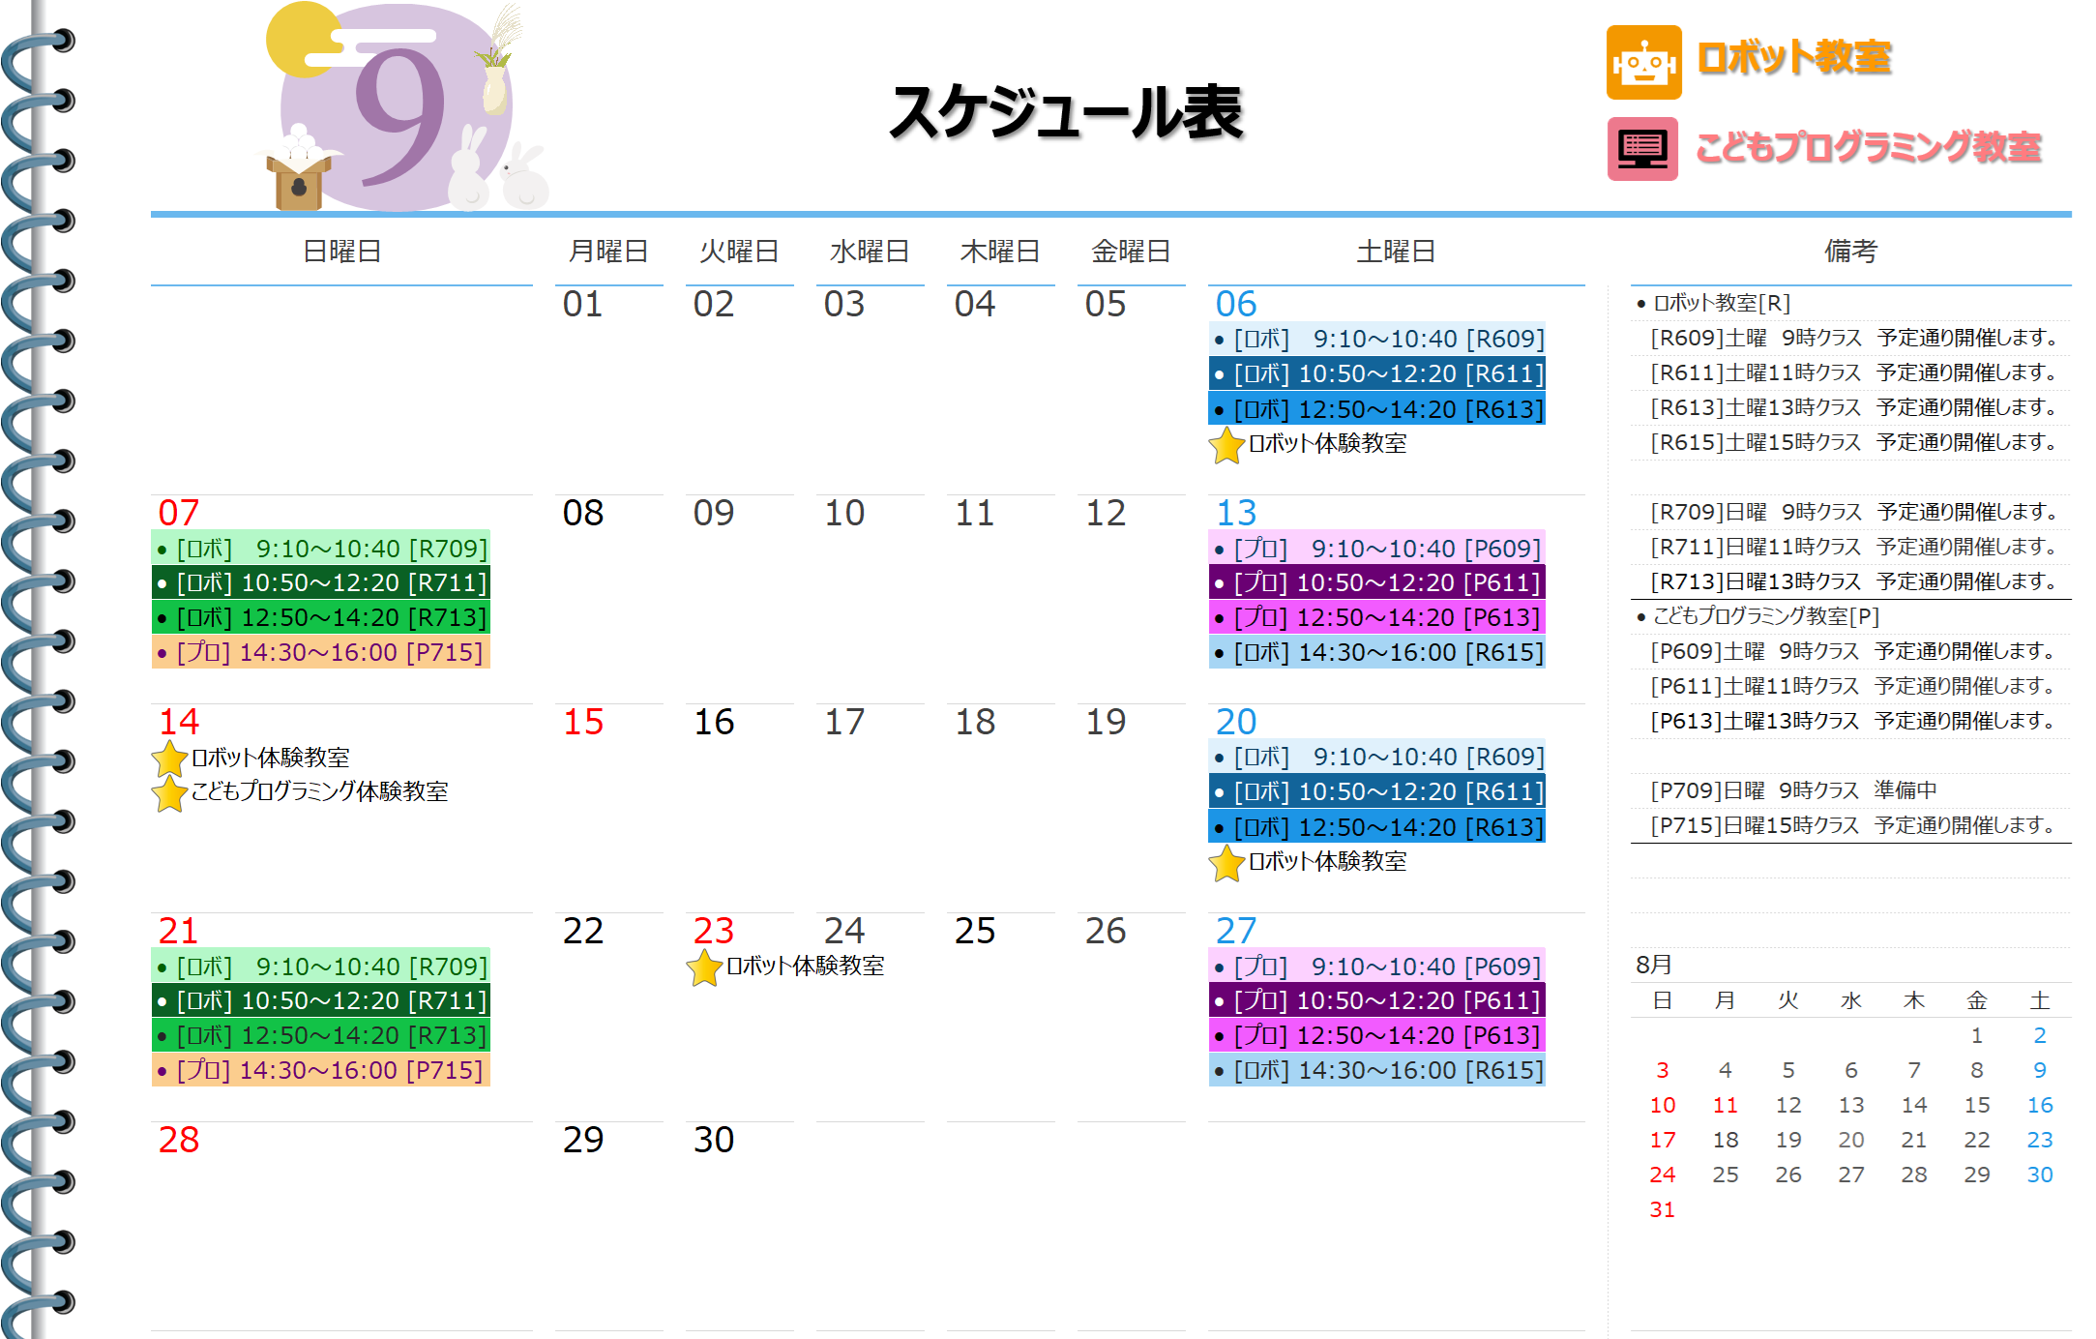2096x1339 pixels.
Task: Click day 07 R711 10:50 class
Action: pyautogui.click(x=321, y=582)
